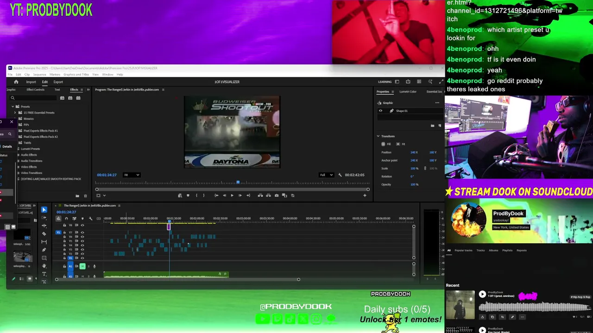Toggle Snap in Timeline magnet
593x333 pixels.
pos(66,218)
